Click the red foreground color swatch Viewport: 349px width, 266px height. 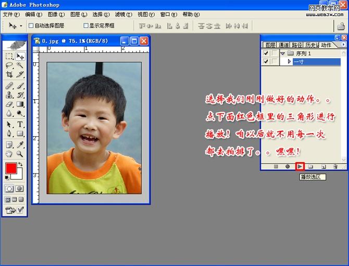click(10, 168)
